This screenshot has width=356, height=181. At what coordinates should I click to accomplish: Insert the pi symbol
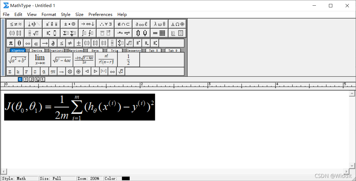[x=11, y=43]
